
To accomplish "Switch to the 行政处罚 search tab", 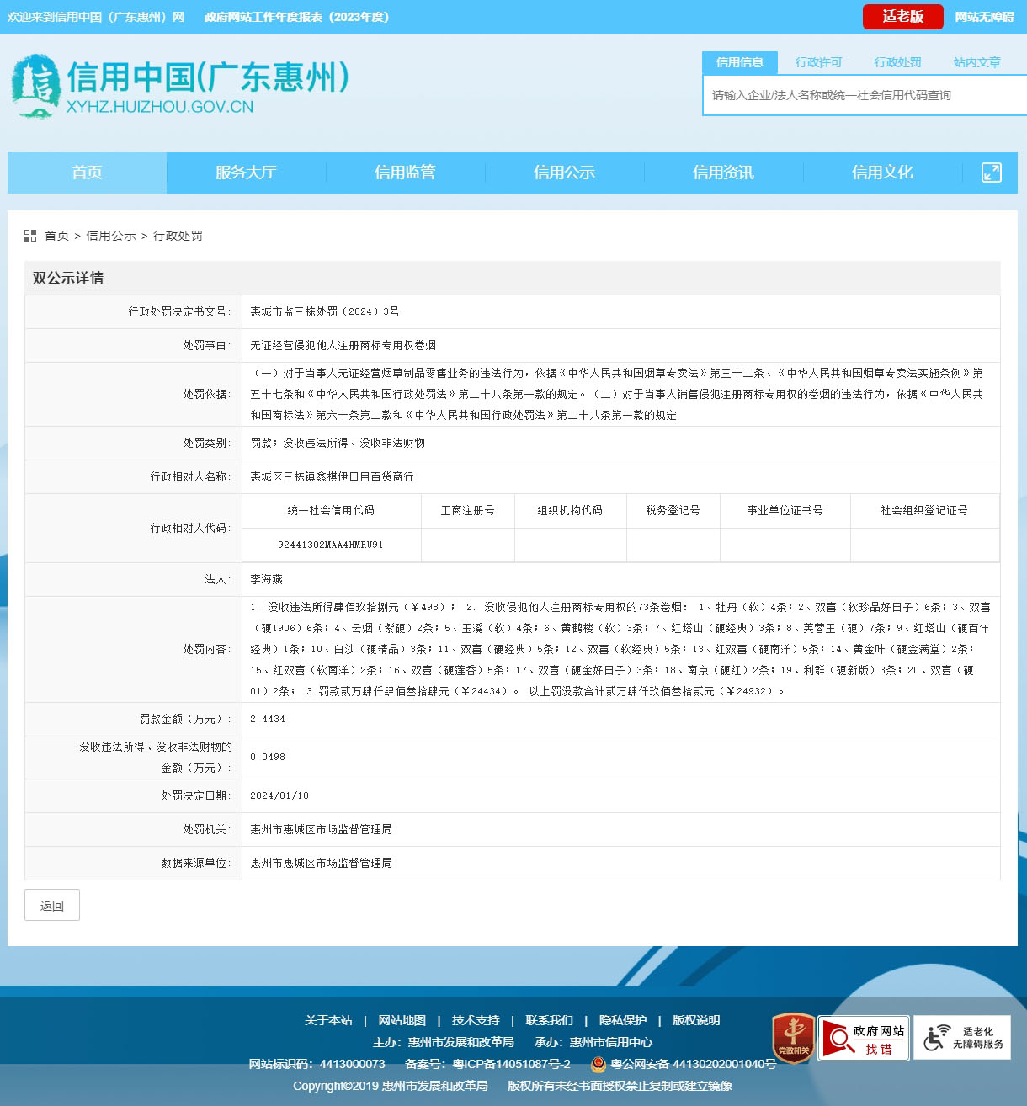I will click(x=897, y=62).
